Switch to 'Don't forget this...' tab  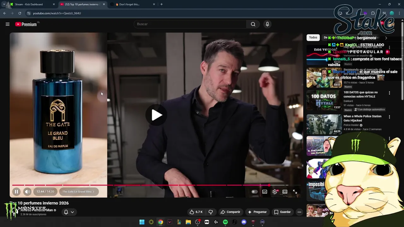pyautogui.click(x=132, y=4)
